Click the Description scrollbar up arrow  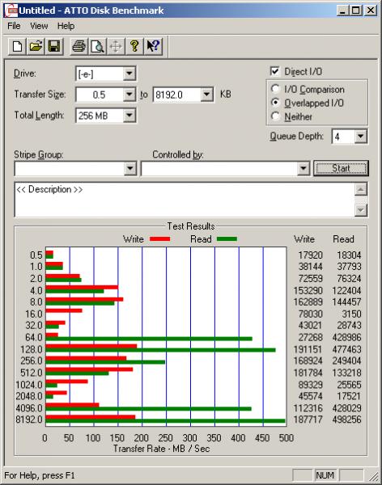click(361, 189)
